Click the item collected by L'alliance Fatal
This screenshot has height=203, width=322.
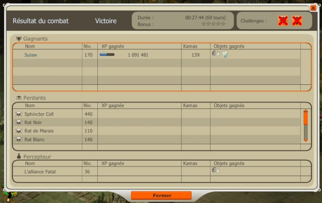(x=216, y=171)
